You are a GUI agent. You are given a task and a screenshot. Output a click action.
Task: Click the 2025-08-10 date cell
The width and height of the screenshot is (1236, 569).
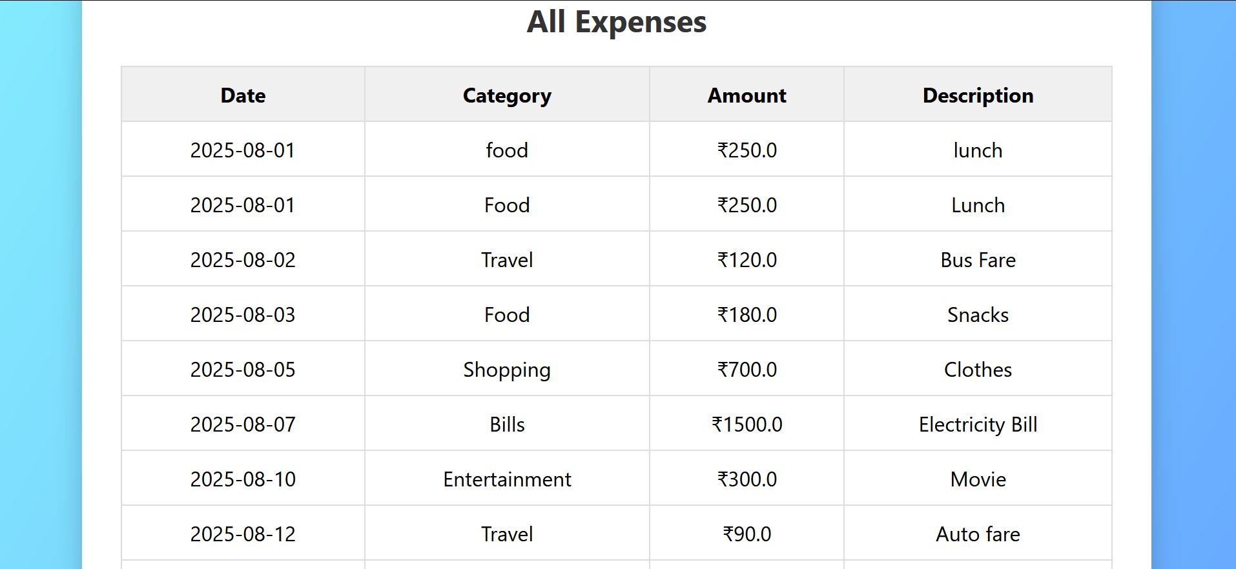[x=243, y=479]
